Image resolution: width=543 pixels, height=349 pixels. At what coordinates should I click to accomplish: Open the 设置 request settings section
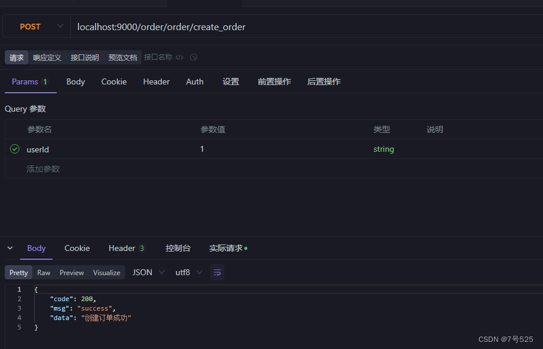tap(231, 81)
